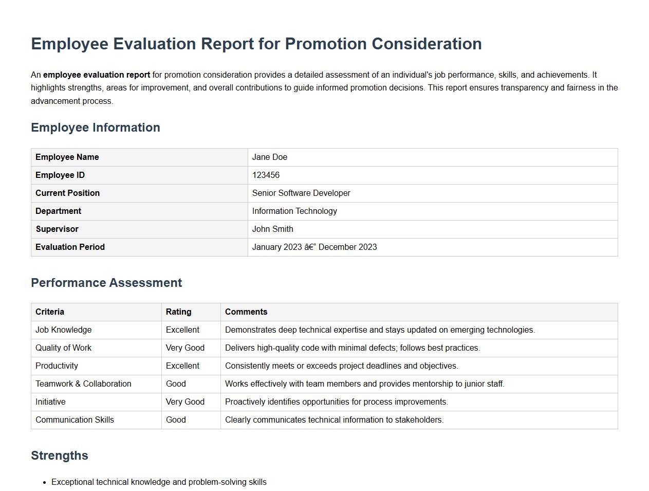649x491 pixels.
Task: Click the Communication Skills row
Action: (75, 420)
